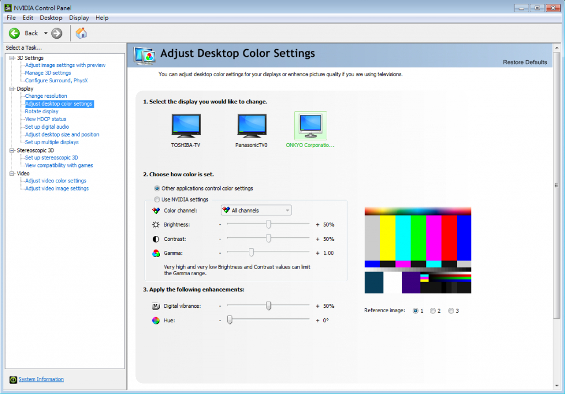Open the Edit menu
This screenshot has width=565, height=394.
[28, 18]
